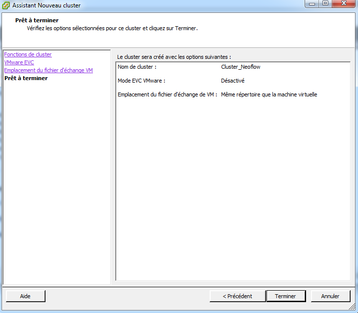Select Même répertoire que la machine virtuelle
Viewport: 358px width, 313px height.
269,94
